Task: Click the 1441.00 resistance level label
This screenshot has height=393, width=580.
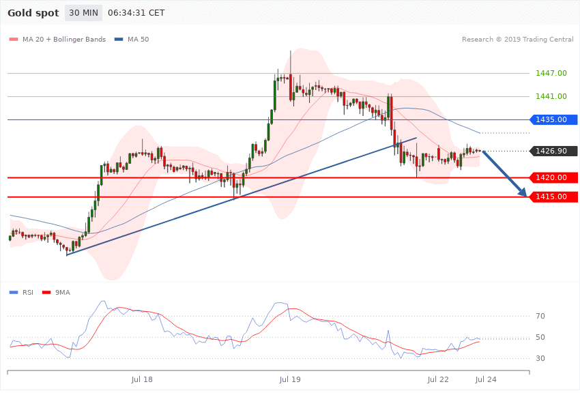Action: coord(551,96)
